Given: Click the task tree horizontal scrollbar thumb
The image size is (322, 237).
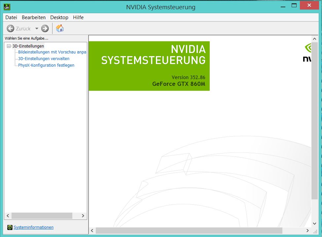Looking at the screenshot, I should 42,216.
